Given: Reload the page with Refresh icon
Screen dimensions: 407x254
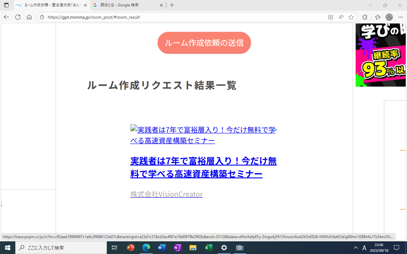Looking at the screenshot, I should 18,17.
